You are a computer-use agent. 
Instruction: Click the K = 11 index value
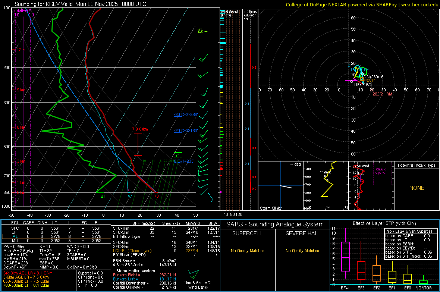(x=45, y=247)
